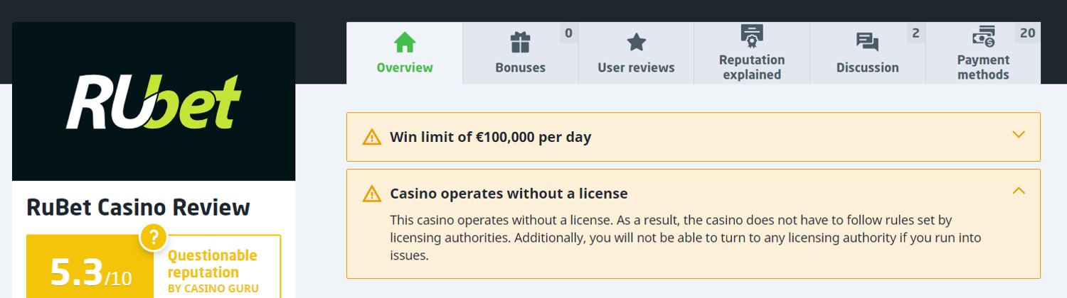Click the green Overview house icon
This screenshot has height=298, width=1067.
coord(405,42)
